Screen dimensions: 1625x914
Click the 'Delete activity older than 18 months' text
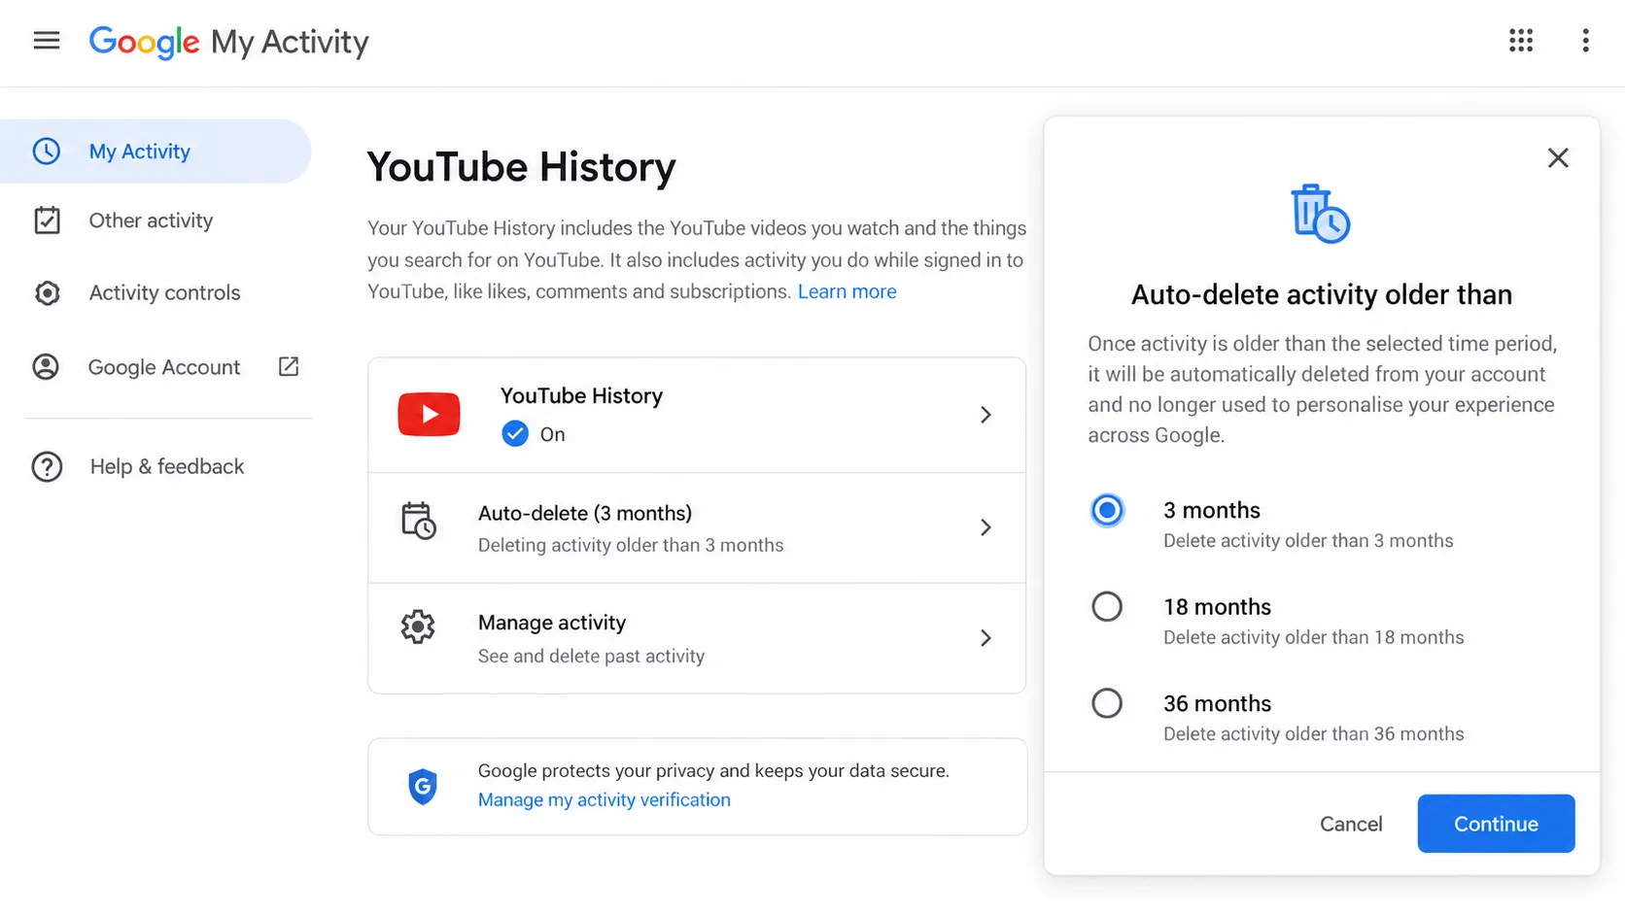click(x=1313, y=637)
